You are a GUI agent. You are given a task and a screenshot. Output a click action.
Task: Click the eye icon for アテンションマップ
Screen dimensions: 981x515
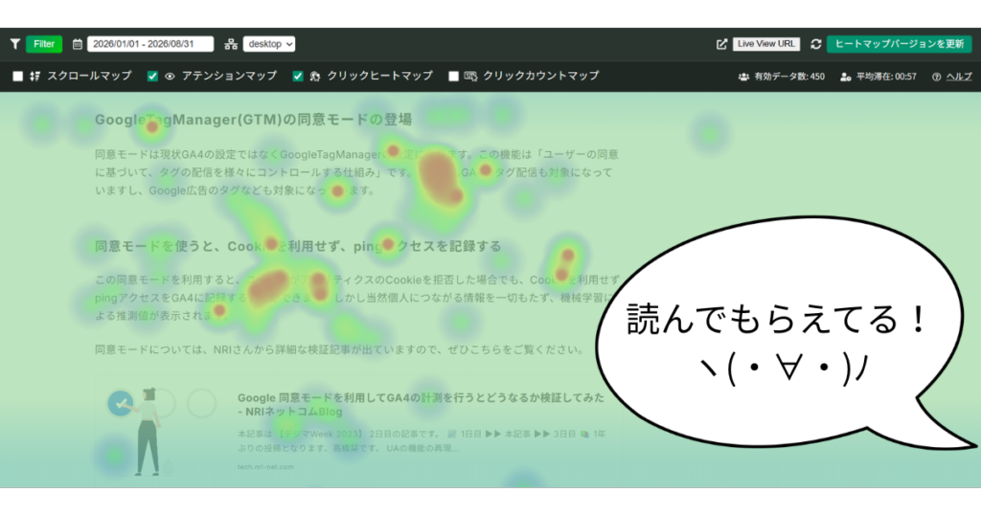[x=171, y=77]
